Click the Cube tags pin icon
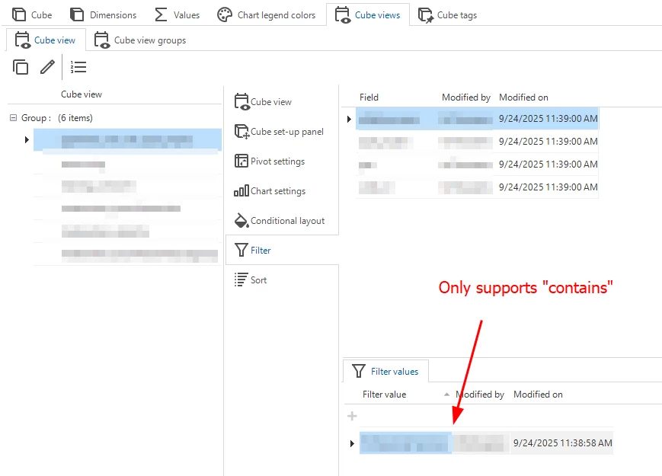Viewport: 662px width, 476px height. (426, 15)
